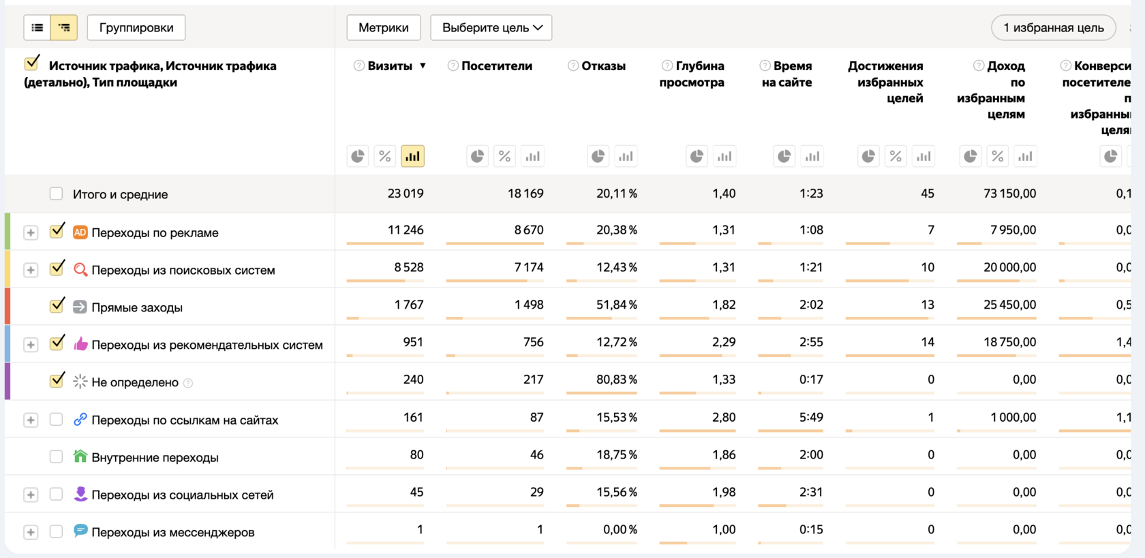This screenshot has height=558, width=1145.
Task: Click bar chart icon under Время на сайте
Action: (x=812, y=157)
